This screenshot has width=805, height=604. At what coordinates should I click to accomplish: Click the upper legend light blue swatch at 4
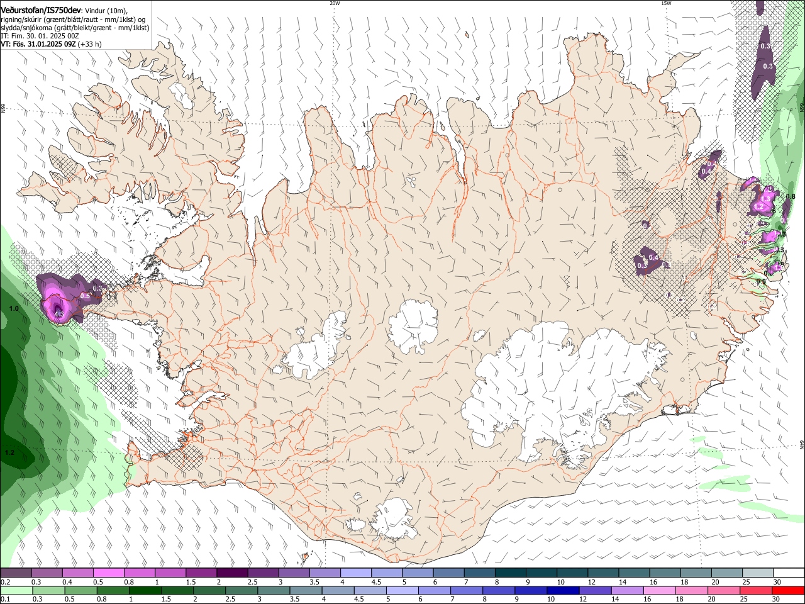355,573
